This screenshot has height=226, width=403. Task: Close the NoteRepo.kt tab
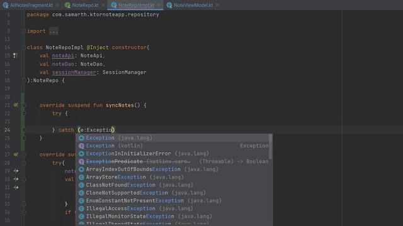coord(103,5)
